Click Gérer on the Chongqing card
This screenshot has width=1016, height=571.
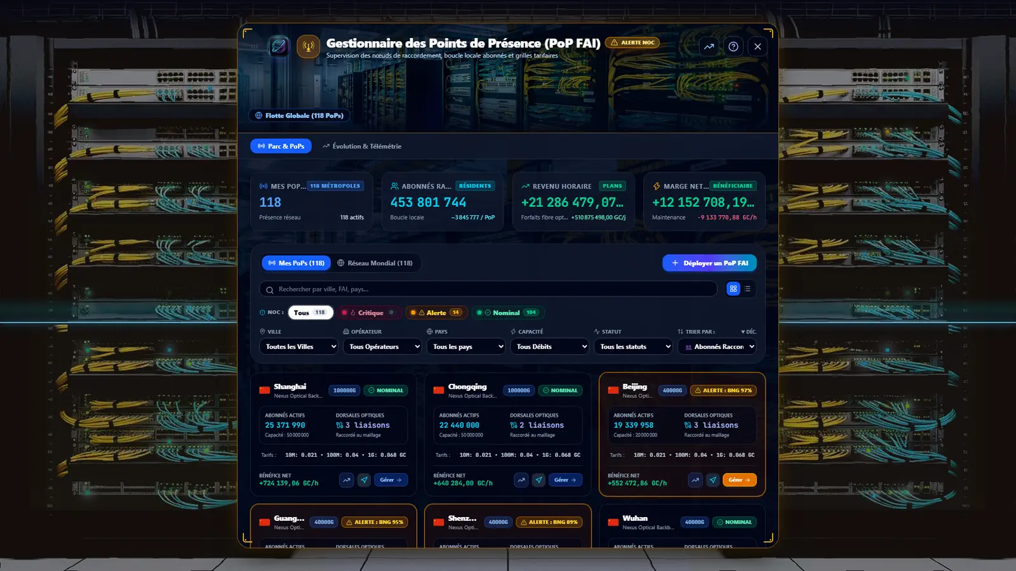pyautogui.click(x=565, y=480)
